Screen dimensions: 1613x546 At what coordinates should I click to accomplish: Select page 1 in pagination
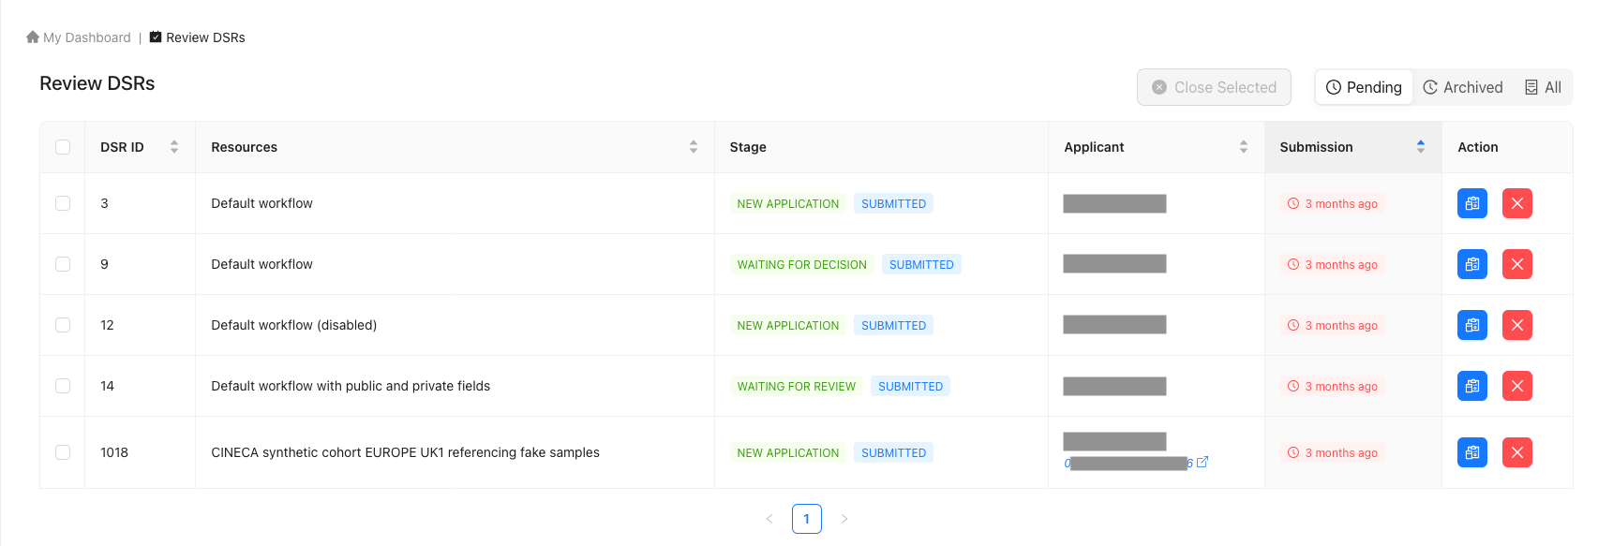coord(806,519)
